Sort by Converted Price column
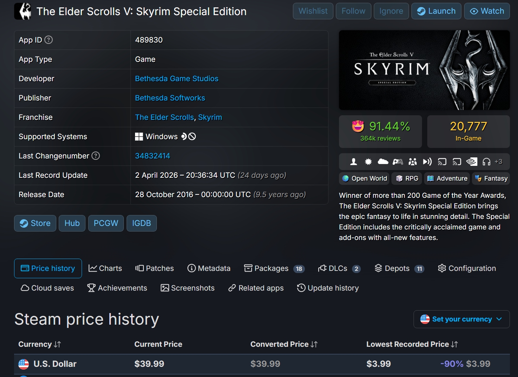 point(284,344)
